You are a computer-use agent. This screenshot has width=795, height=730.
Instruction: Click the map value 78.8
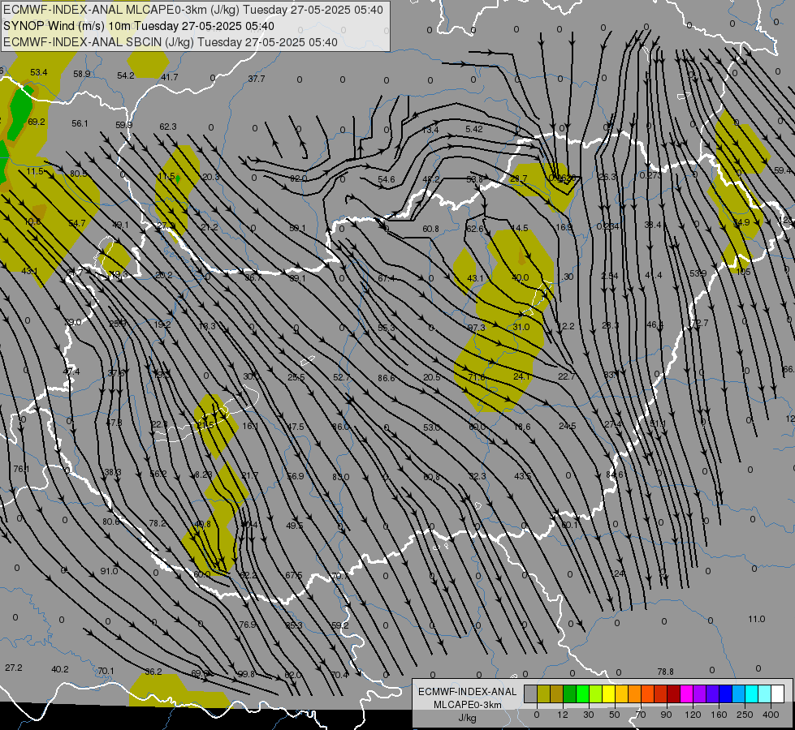(x=666, y=672)
